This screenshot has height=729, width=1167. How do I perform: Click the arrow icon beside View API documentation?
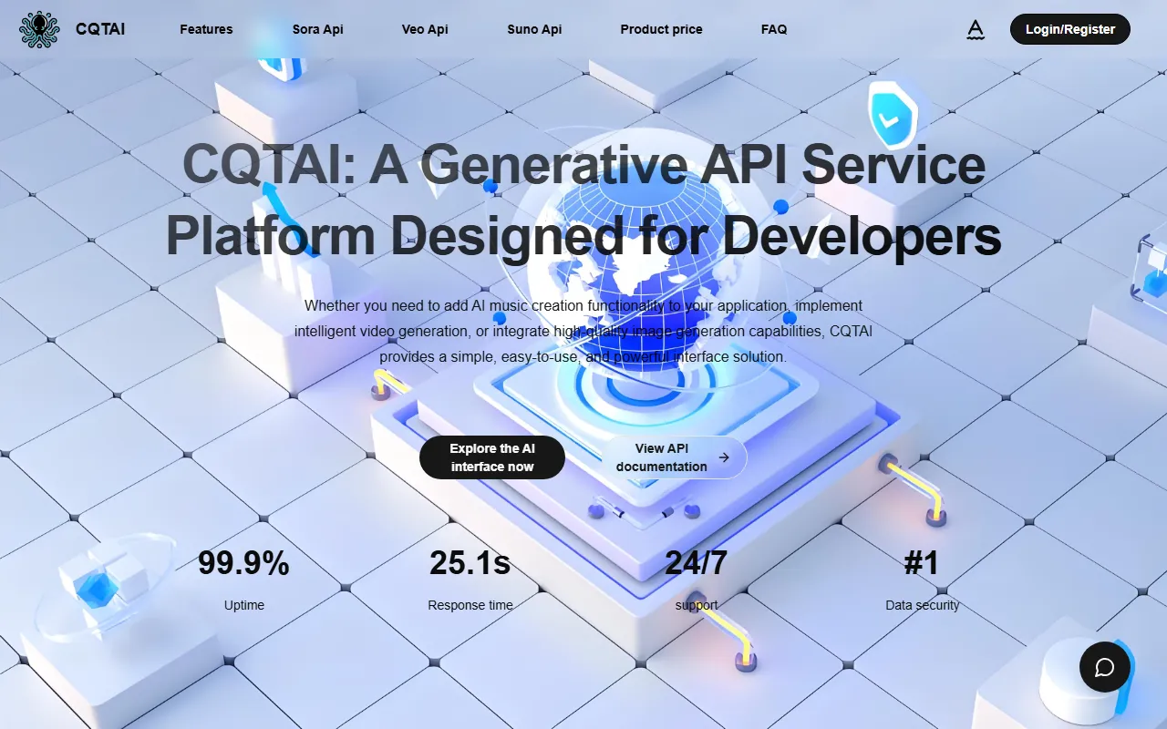tap(724, 457)
